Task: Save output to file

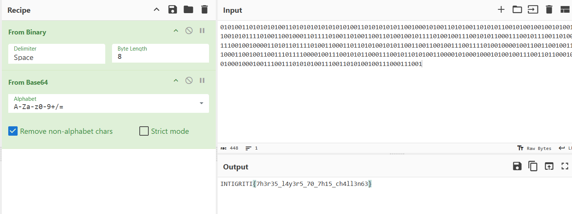Action: (x=517, y=166)
